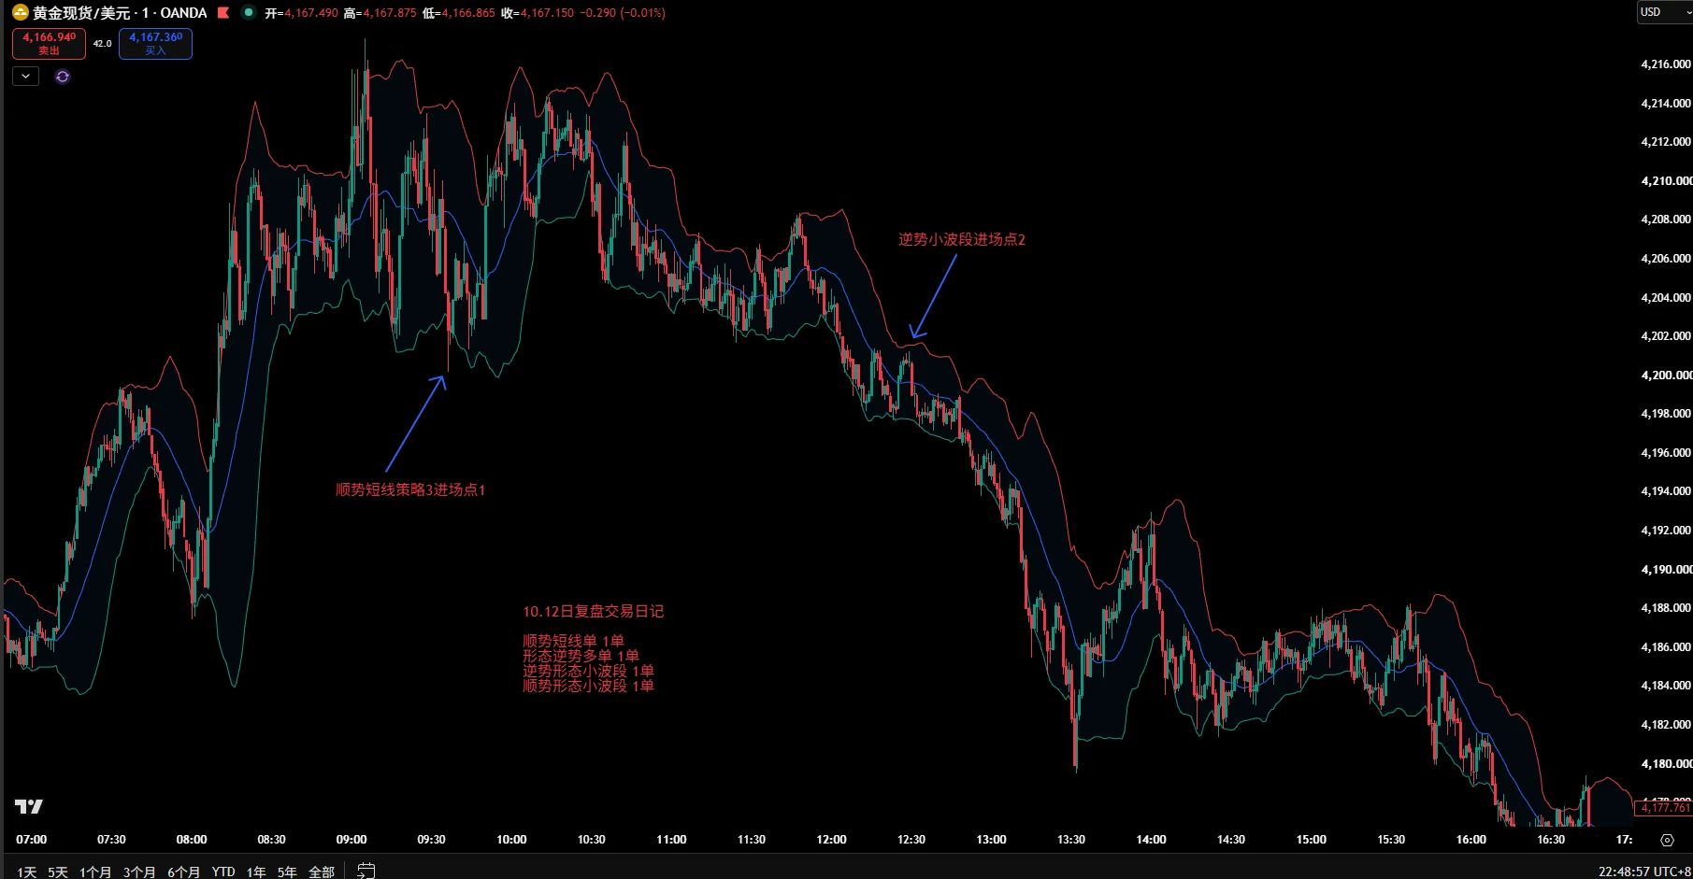The height and width of the screenshot is (879, 1693).
Task: Click the 4,188.000 price axis label
Action: click(1666, 608)
